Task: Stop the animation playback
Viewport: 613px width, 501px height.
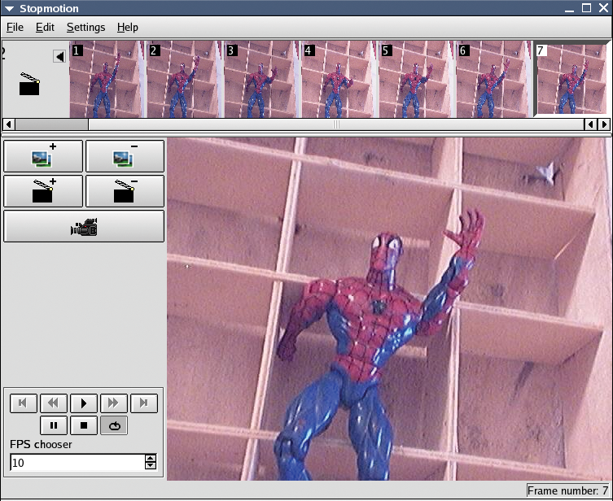Action: pos(84,425)
